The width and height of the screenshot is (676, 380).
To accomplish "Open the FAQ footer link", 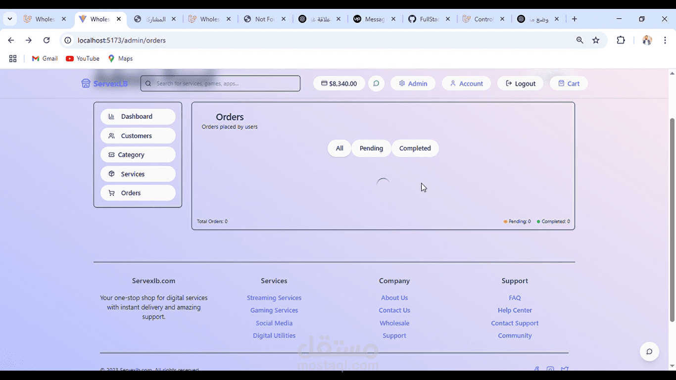I will point(515,298).
